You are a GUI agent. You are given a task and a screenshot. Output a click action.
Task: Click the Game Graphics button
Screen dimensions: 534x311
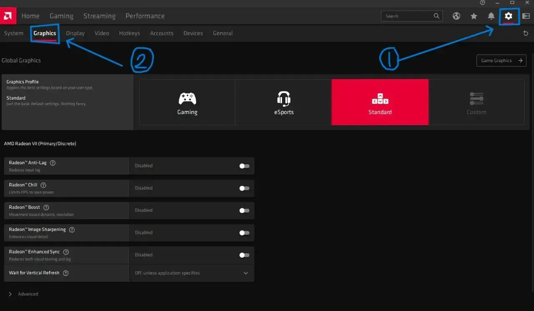pos(501,60)
